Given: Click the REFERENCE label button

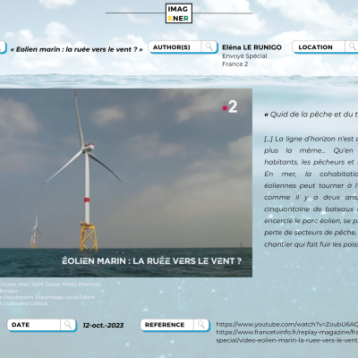Looking at the screenshot, I should point(167,325).
